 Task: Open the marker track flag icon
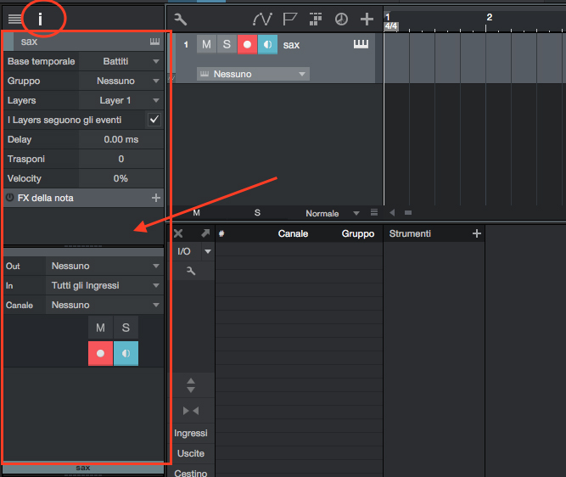[289, 19]
